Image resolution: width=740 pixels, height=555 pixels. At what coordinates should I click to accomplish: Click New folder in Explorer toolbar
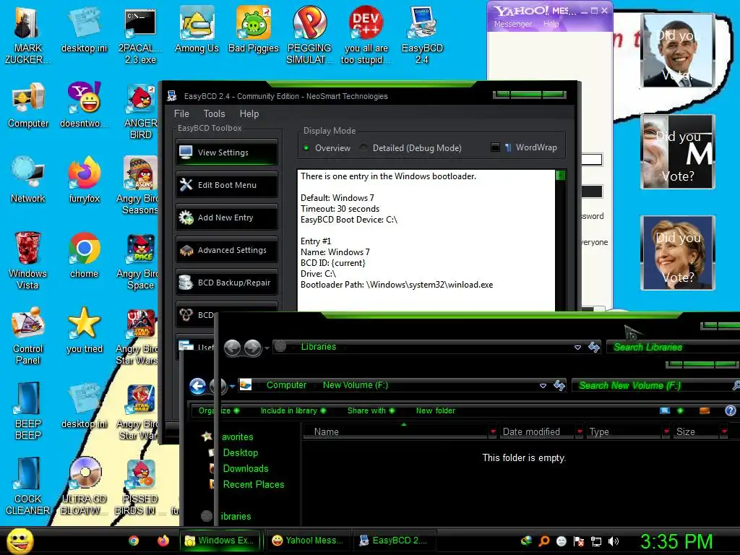[436, 410]
